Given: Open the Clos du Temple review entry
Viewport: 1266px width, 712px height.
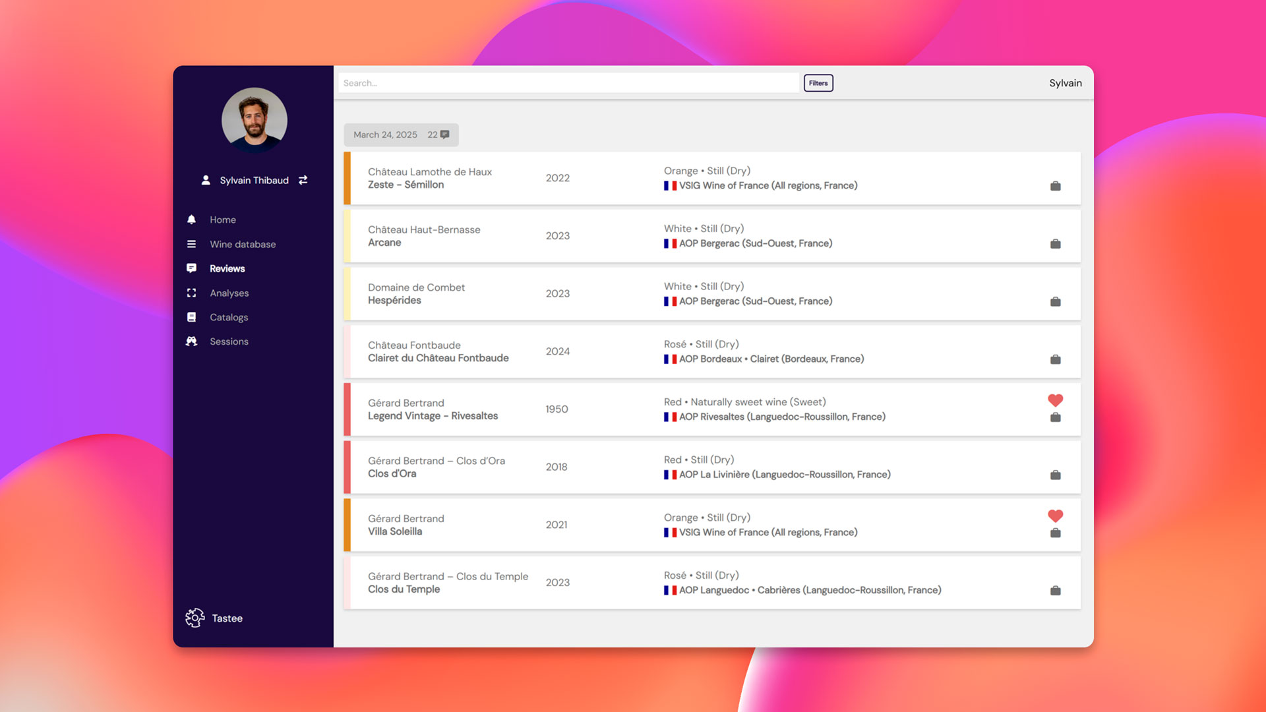Looking at the screenshot, I should coord(404,589).
